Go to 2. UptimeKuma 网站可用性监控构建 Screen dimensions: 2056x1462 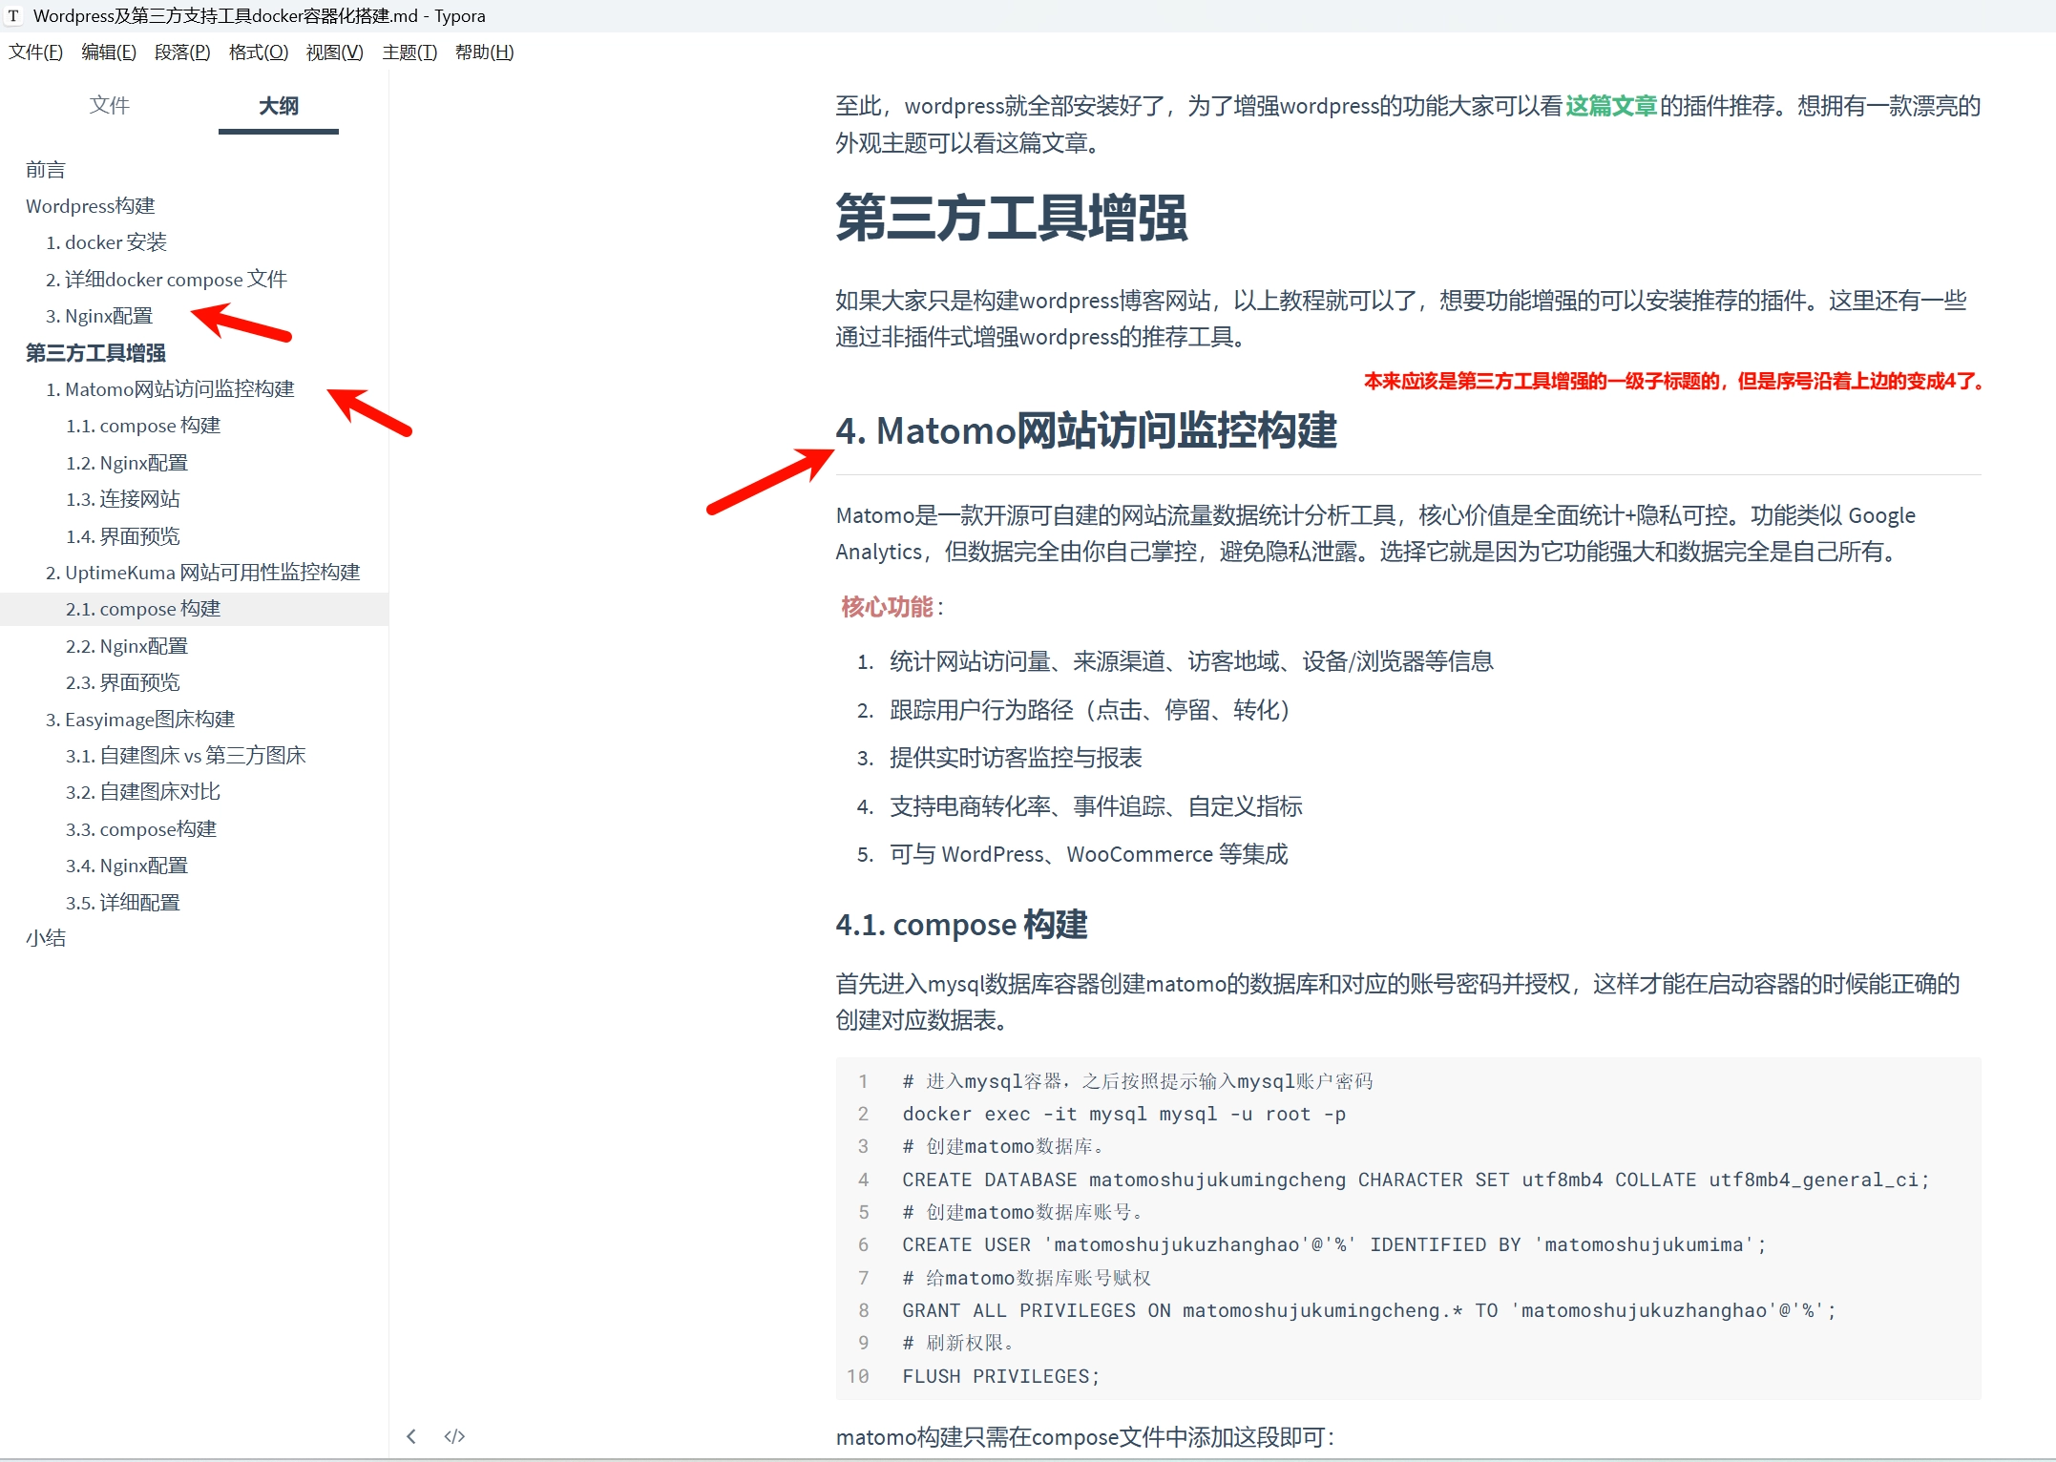click(202, 573)
